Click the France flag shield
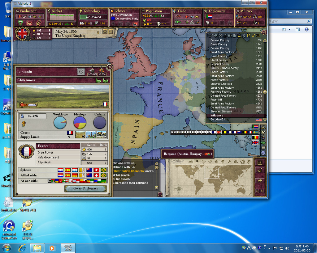The height and width of the screenshot is (253, 317). coord(26,151)
